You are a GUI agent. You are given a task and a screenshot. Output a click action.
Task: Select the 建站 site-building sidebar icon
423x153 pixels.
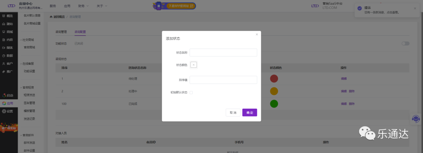(x=4, y=24)
